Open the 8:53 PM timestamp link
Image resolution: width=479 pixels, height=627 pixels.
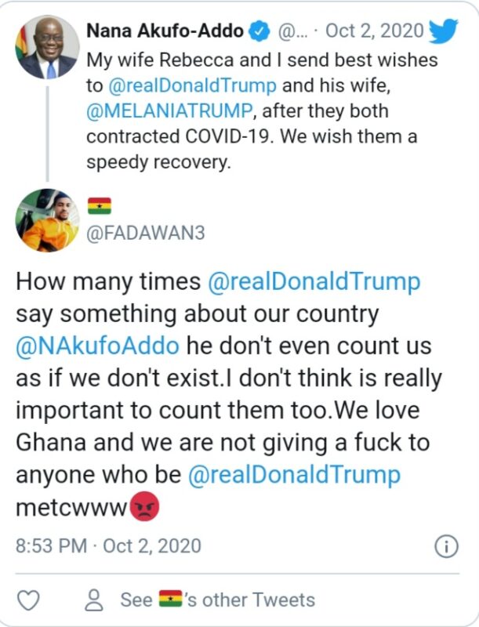point(108,545)
